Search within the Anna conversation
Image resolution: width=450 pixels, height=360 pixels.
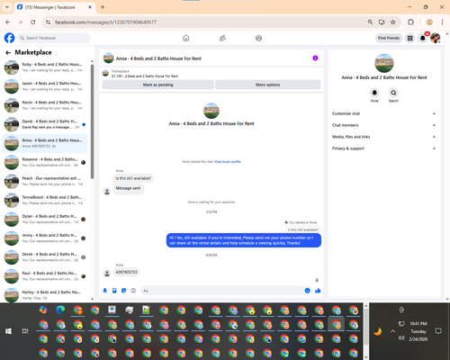coord(393,93)
